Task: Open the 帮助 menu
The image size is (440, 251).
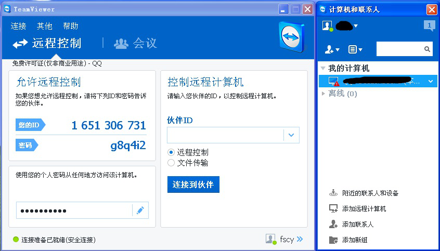Action: (71, 26)
